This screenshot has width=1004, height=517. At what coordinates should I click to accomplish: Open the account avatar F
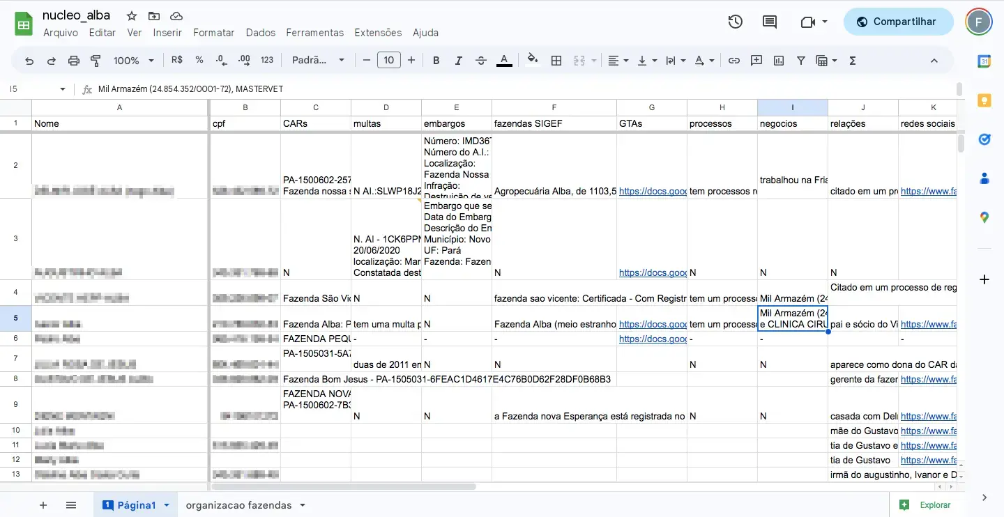(x=979, y=22)
